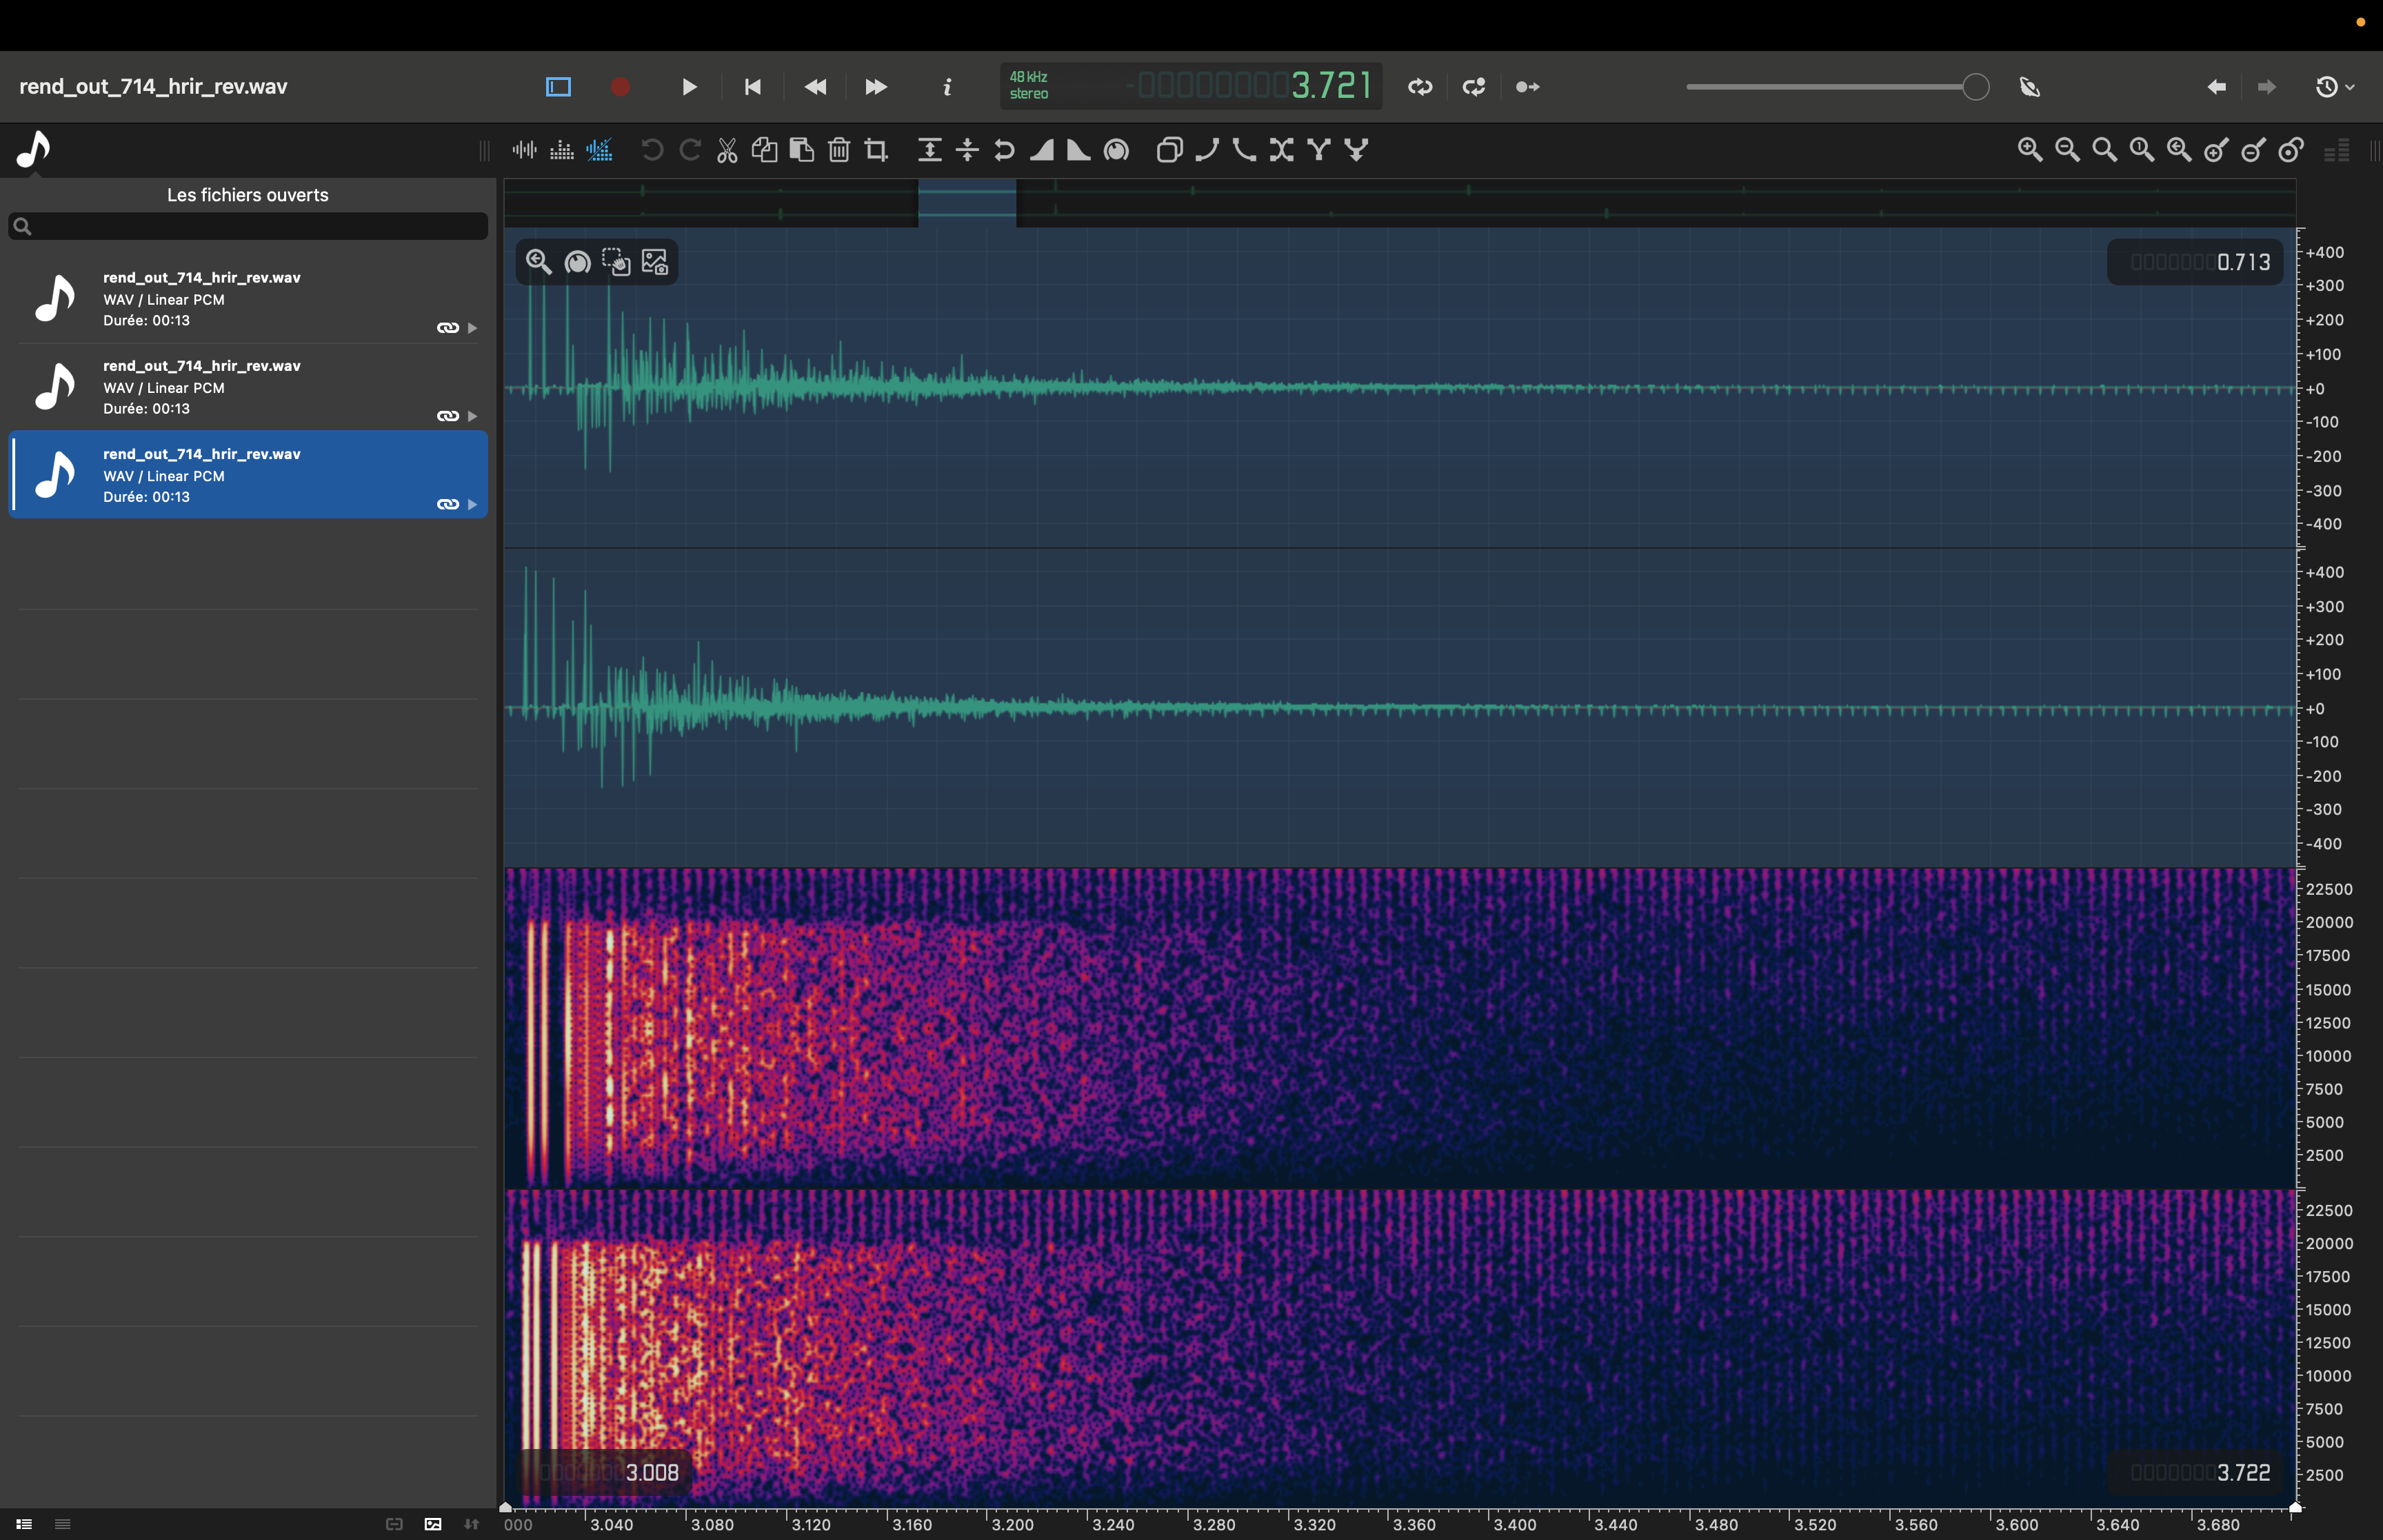Click the trash delete icon
This screenshot has height=1540, width=2383.
point(839,150)
